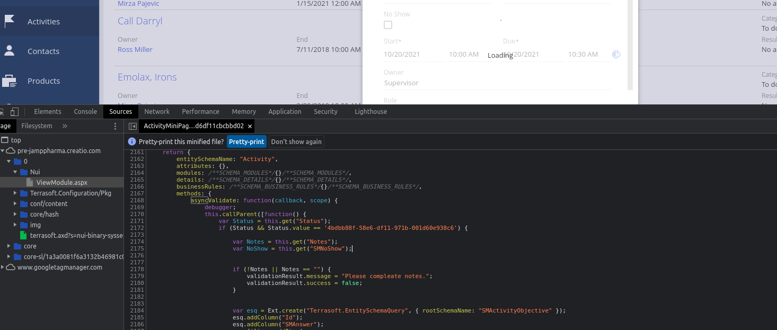Click the Sources tab in DevTools
Viewport: 777px width, 330px height.
(x=121, y=111)
